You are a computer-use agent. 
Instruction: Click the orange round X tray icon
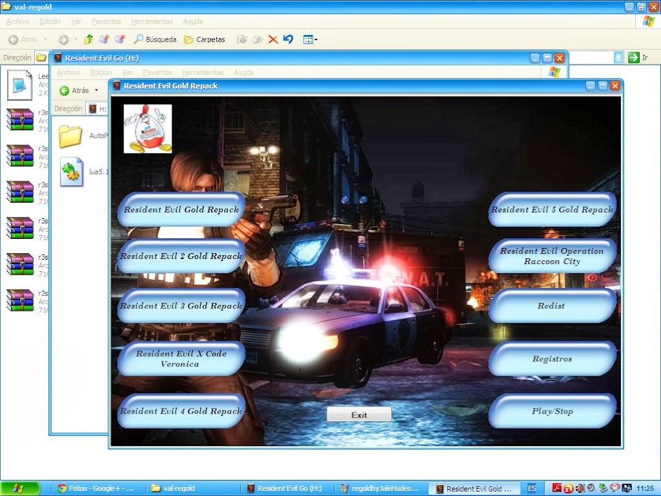568,488
